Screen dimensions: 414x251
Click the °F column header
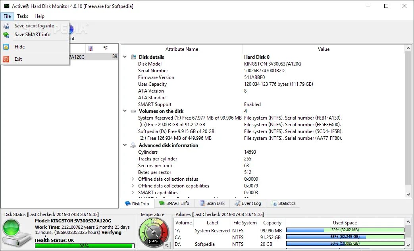coord(105,48)
